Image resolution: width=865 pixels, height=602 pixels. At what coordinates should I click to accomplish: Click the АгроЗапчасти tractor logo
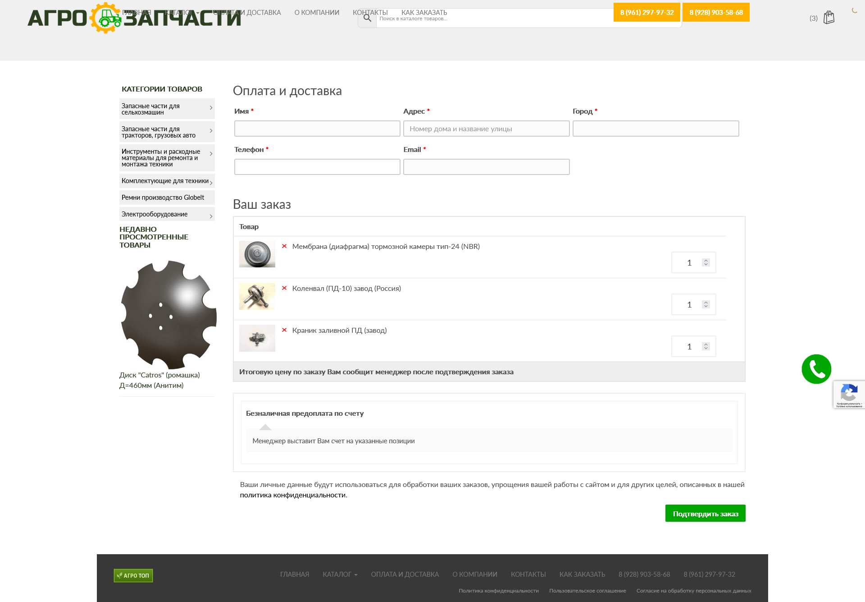[x=106, y=18]
